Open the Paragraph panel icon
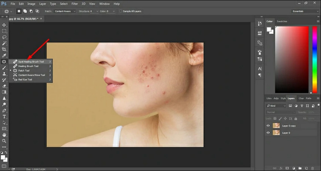This screenshot has width=321, height=171. [x=259, y=75]
